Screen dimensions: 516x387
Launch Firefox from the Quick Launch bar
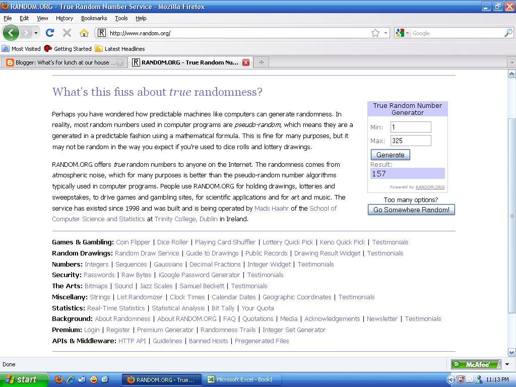(59, 379)
